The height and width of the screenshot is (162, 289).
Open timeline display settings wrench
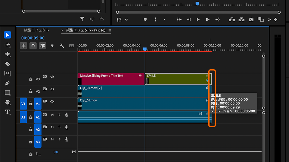pyautogui.click(x=62, y=46)
